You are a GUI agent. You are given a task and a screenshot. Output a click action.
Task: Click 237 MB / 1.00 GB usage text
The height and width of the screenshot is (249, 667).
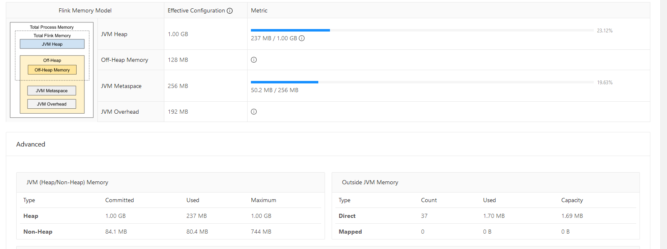(274, 38)
